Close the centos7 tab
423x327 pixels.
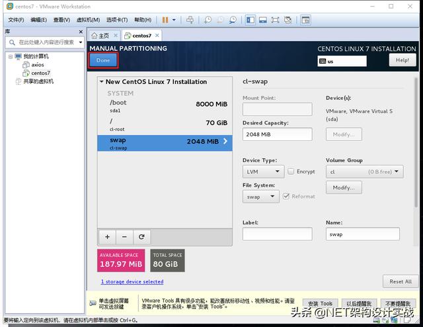(x=157, y=35)
